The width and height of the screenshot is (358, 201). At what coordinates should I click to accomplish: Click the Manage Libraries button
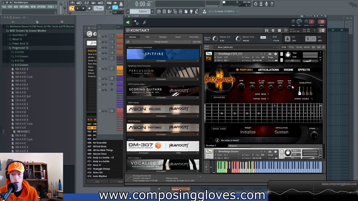click(x=161, y=42)
